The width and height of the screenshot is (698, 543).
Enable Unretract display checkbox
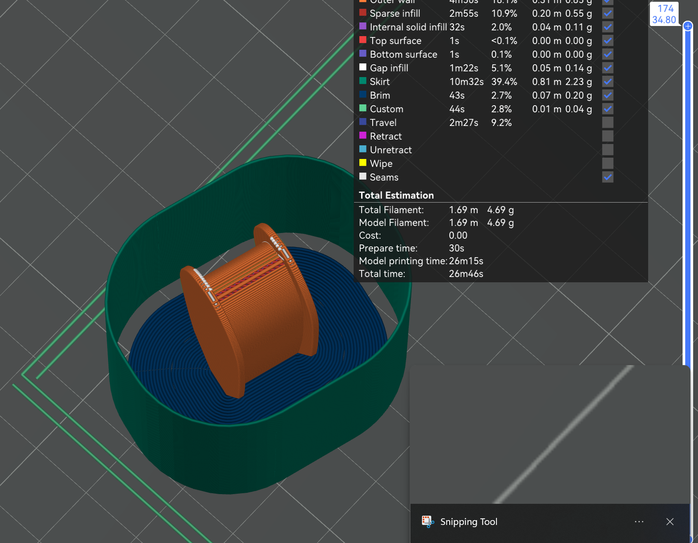[608, 150]
